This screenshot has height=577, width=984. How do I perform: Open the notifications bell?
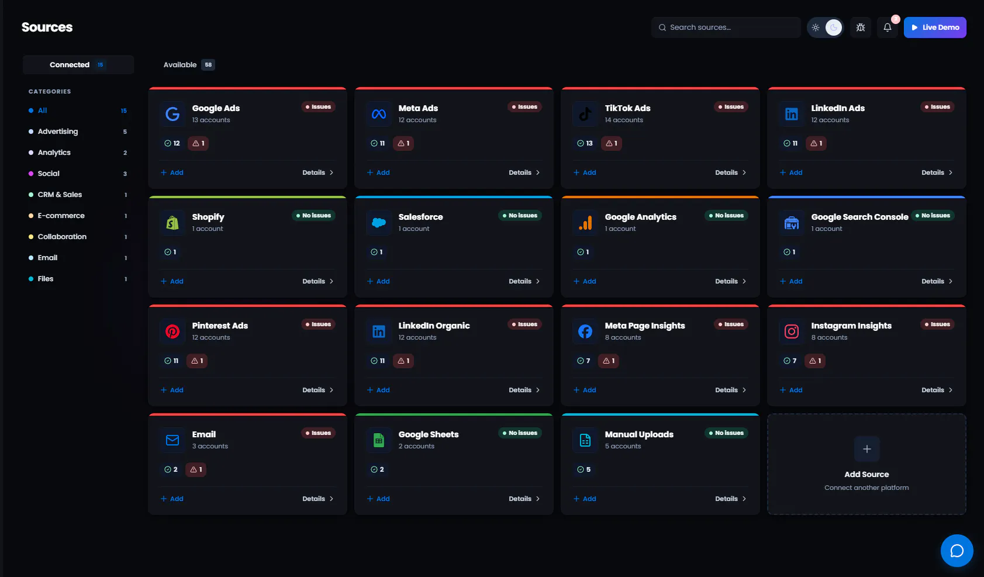(x=888, y=27)
